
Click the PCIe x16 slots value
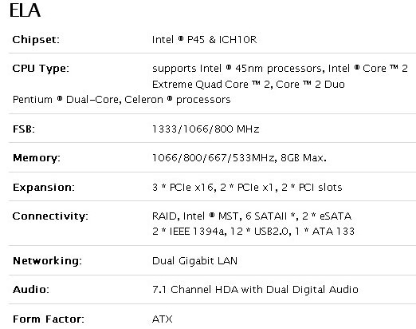pyautogui.click(x=247, y=188)
